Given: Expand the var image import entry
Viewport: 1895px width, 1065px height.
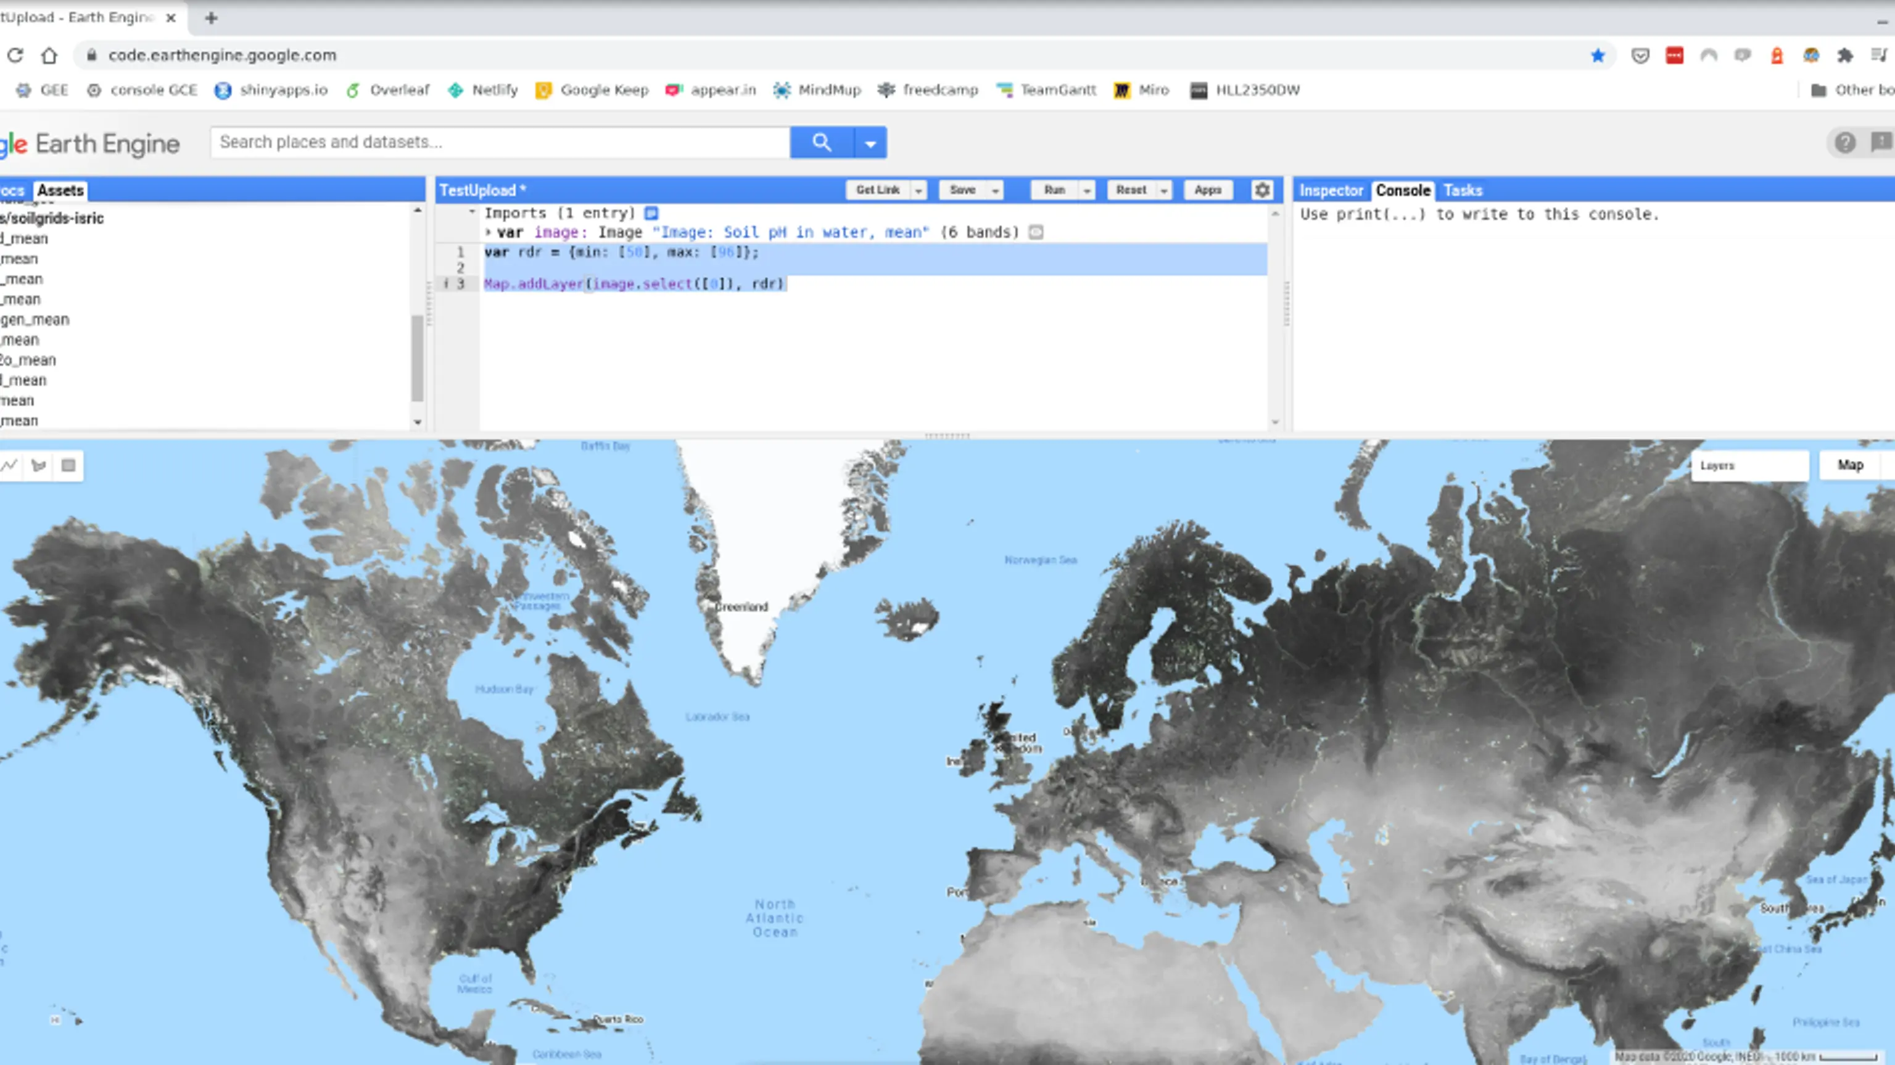Looking at the screenshot, I should tap(488, 232).
